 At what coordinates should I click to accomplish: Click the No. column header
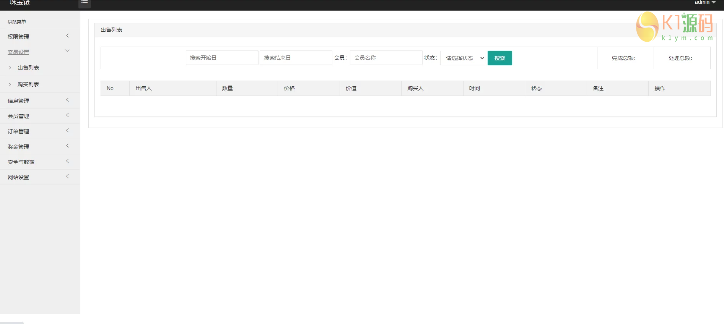[x=115, y=88]
